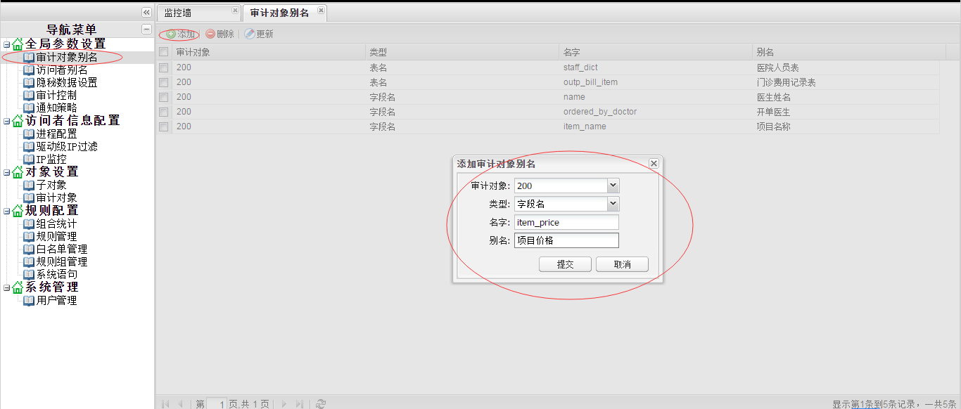Check the staff_dict row checkbox

164,68
